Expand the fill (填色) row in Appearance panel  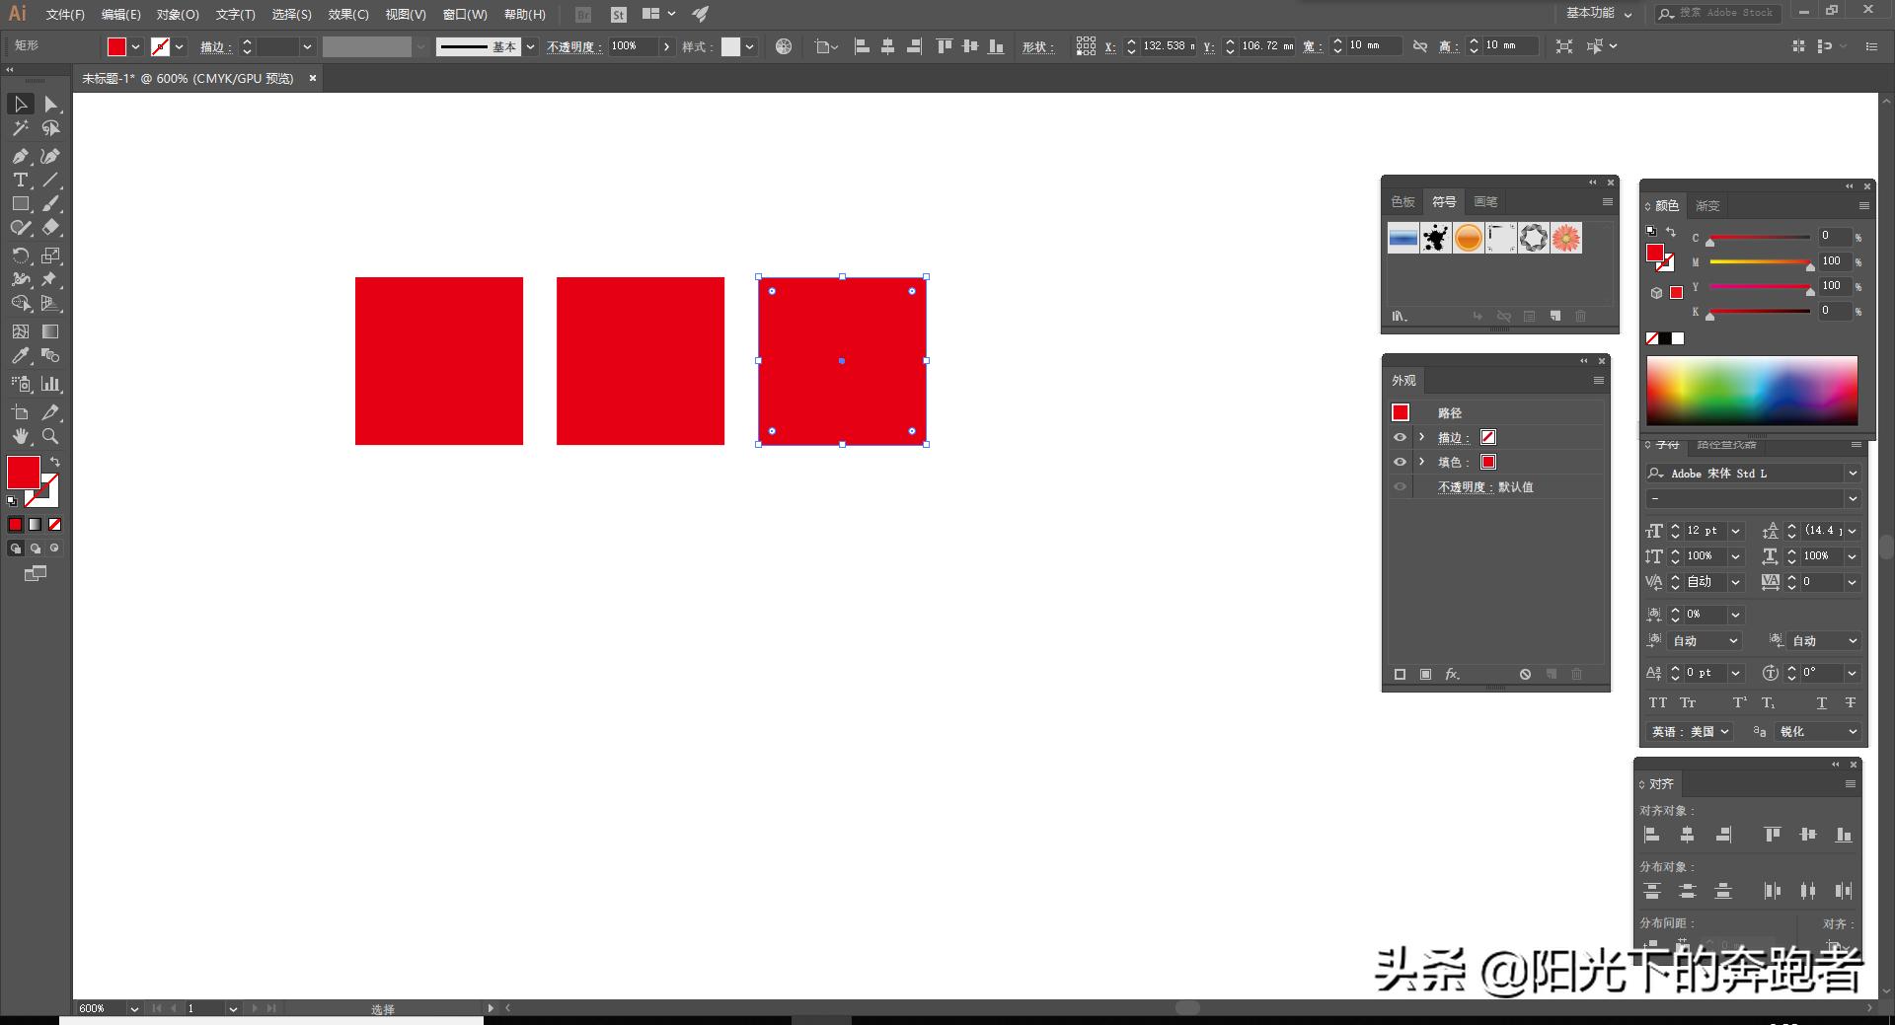(x=1421, y=462)
